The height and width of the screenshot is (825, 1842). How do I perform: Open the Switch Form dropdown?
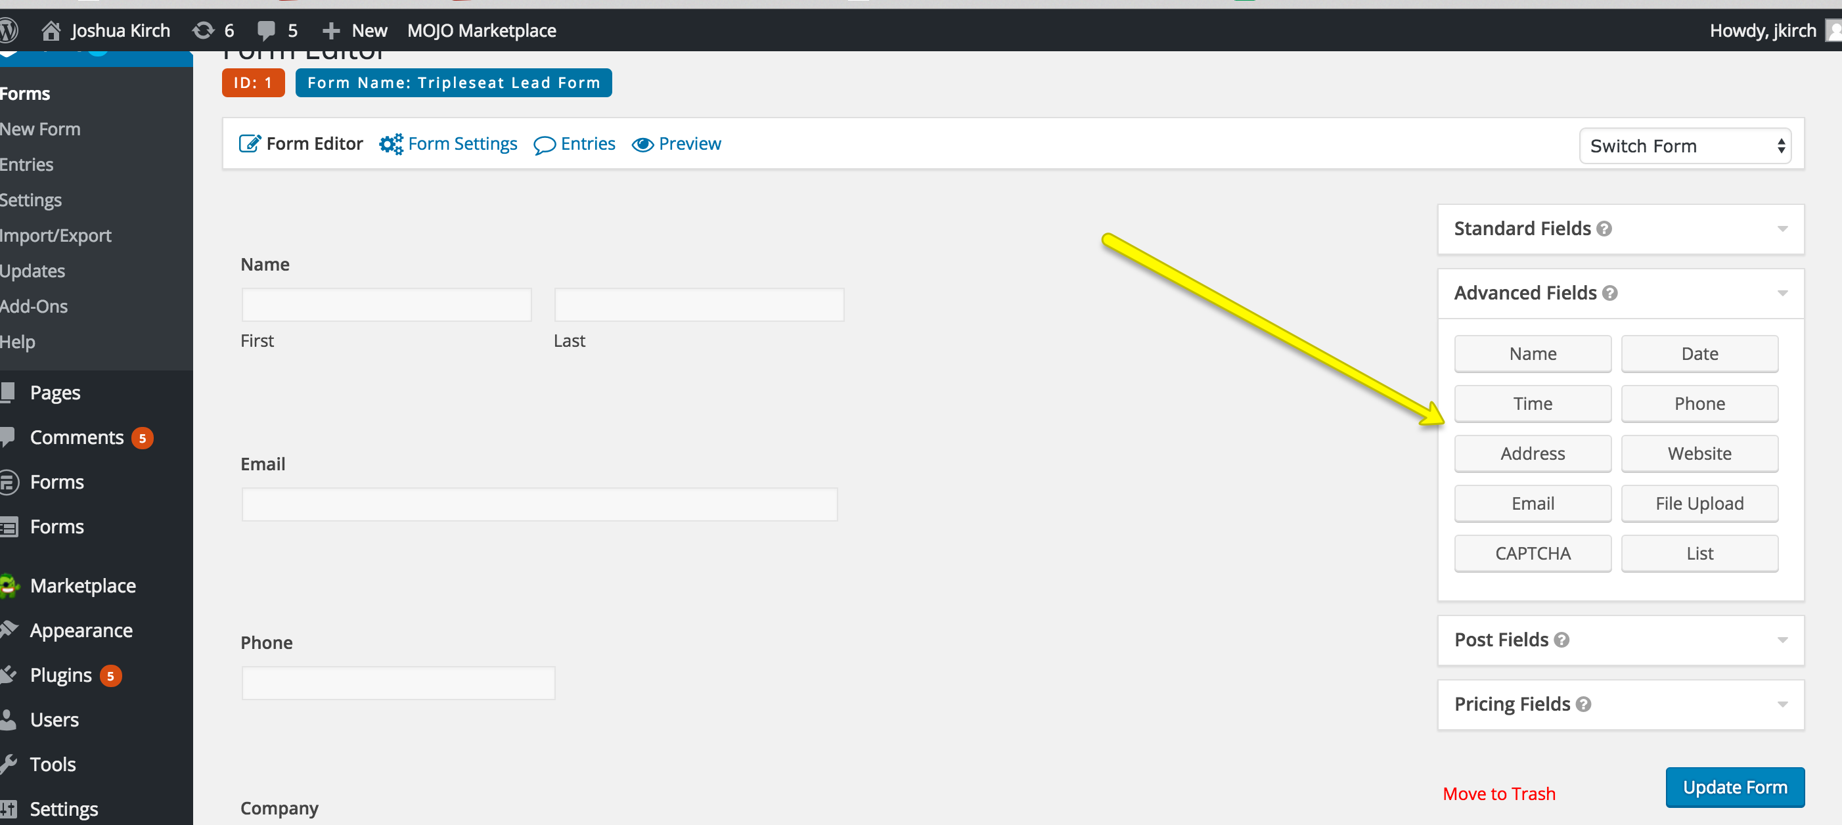pyautogui.click(x=1685, y=146)
